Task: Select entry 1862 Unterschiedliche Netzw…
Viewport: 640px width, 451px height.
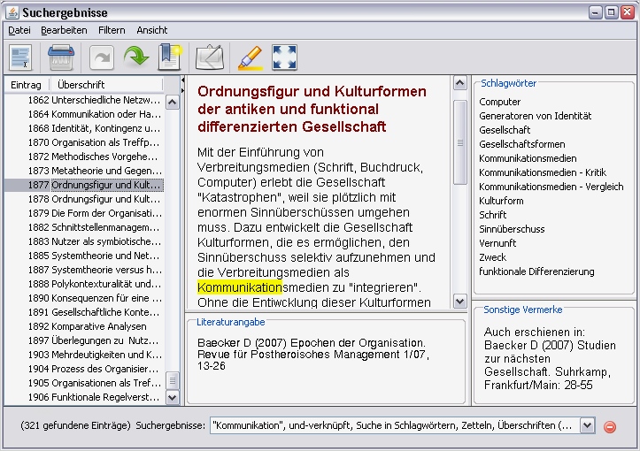Action: click(84, 100)
